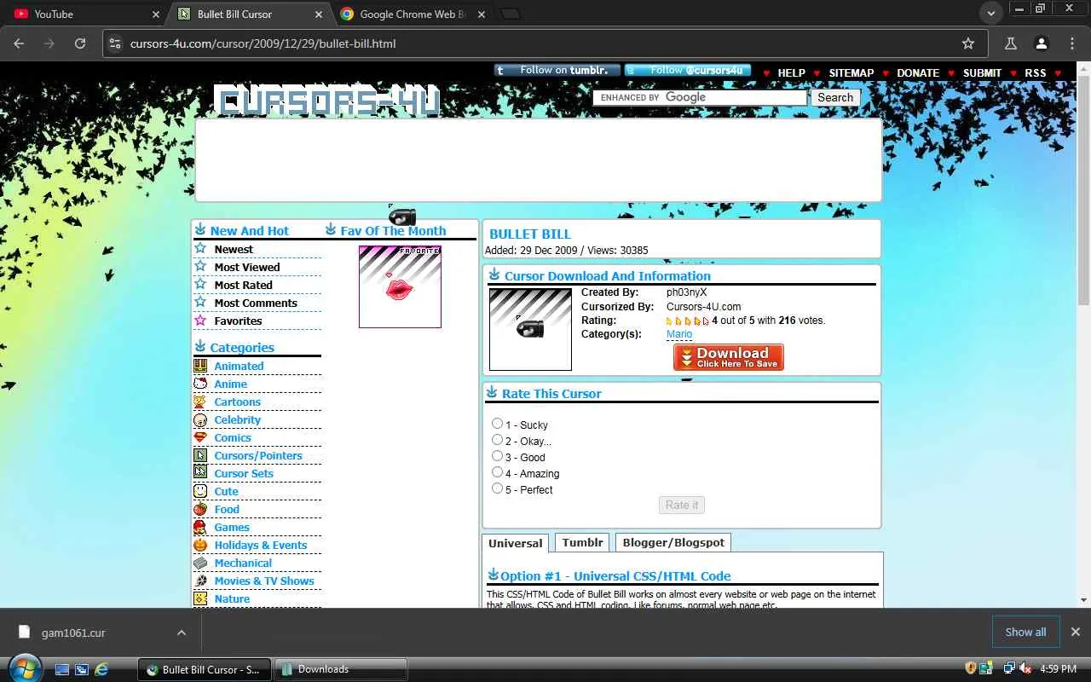Launch Internet Explorer from the taskbar

click(x=101, y=669)
